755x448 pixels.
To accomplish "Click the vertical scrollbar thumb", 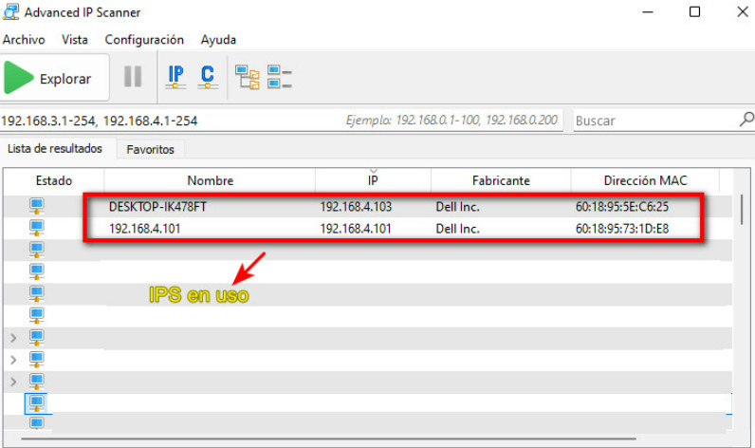I will pos(742,209).
